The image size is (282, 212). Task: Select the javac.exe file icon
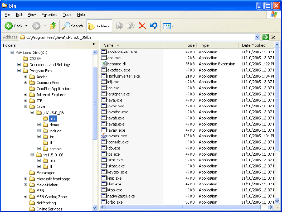tap(104, 106)
